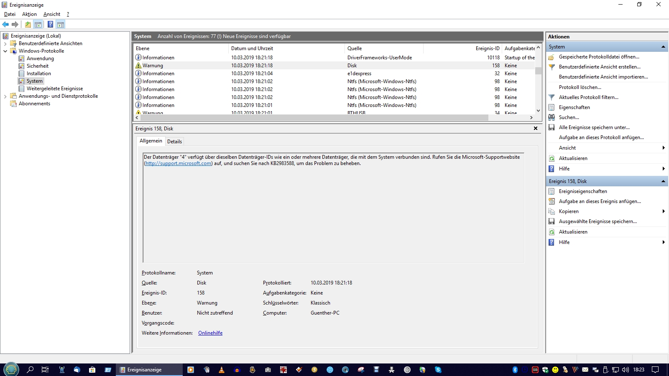The image size is (669, 376).
Task: Close the event preview pane
Action: pos(536,128)
